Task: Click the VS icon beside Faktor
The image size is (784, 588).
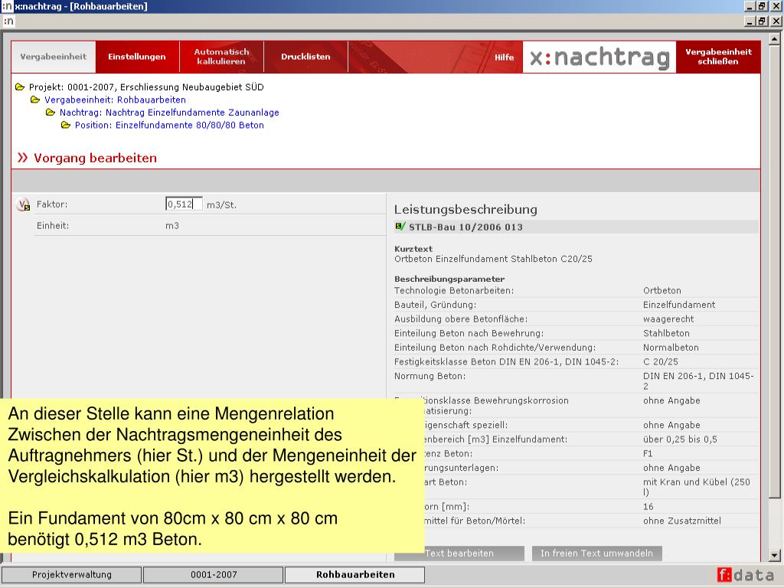Action: pos(23,204)
